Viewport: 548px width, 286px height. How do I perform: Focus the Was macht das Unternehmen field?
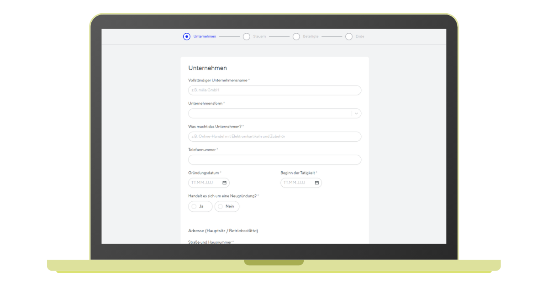point(274,137)
